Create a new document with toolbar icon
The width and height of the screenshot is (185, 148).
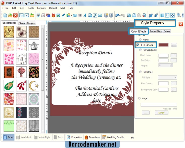coord(5,15)
